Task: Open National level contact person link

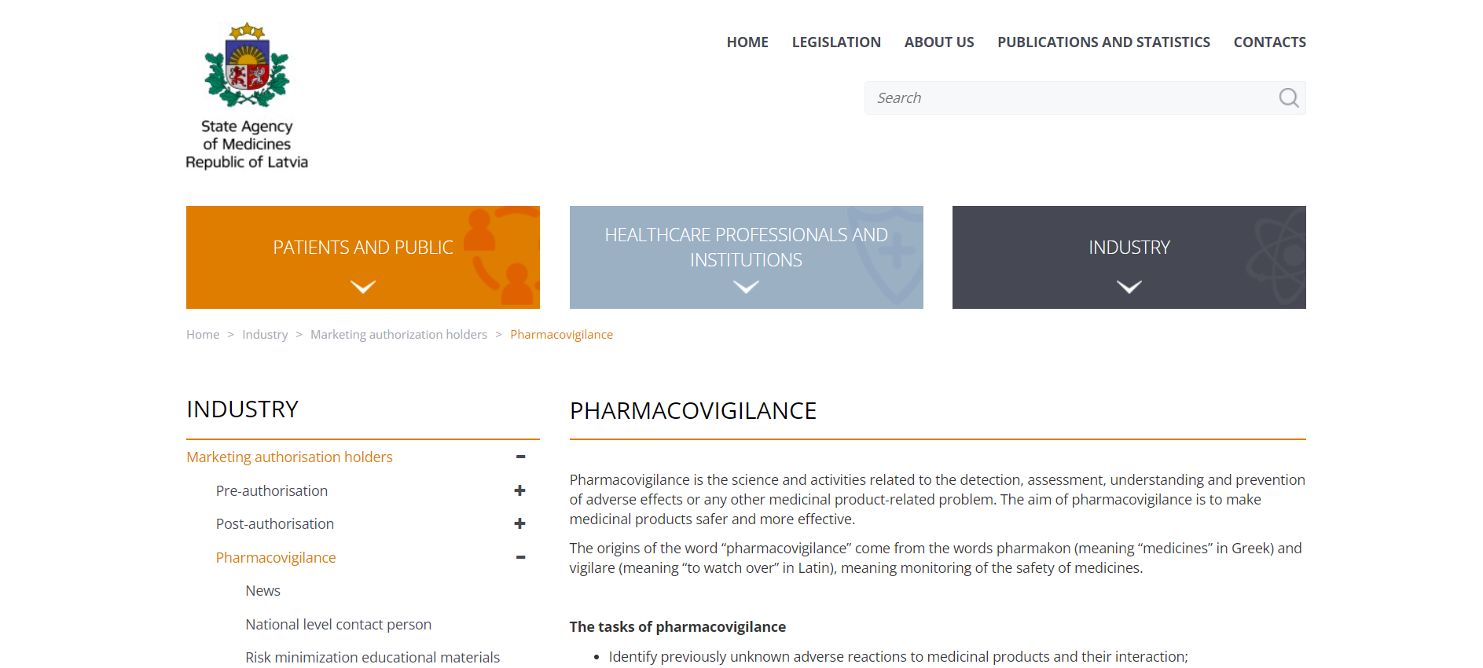Action: [x=338, y=625]
